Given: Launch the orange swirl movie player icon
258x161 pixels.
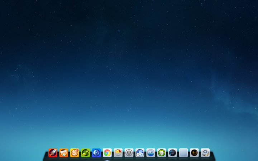Looking at the screenshot, I should click(75, 153).
